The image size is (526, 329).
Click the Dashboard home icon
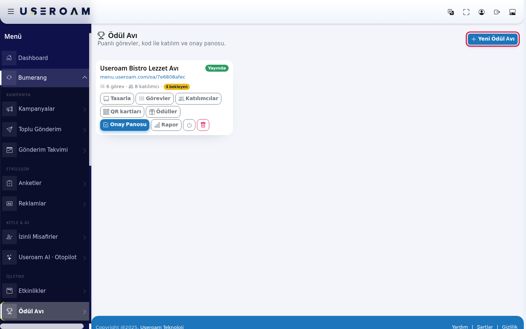tap(9, 58)
